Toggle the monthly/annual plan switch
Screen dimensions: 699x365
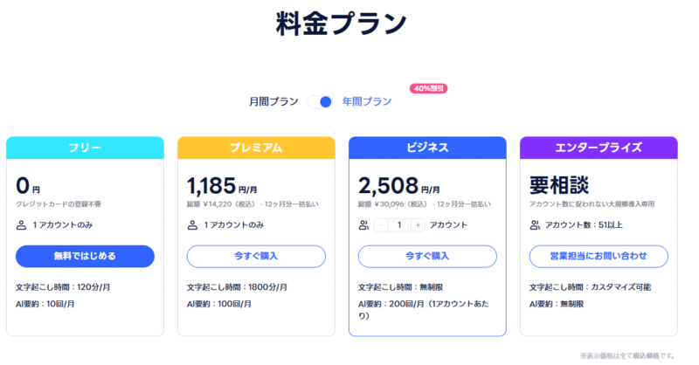(x=320, y=101)
